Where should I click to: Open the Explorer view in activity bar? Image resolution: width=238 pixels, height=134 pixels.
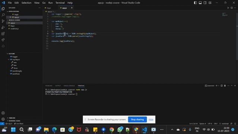[x=3, y=9]
